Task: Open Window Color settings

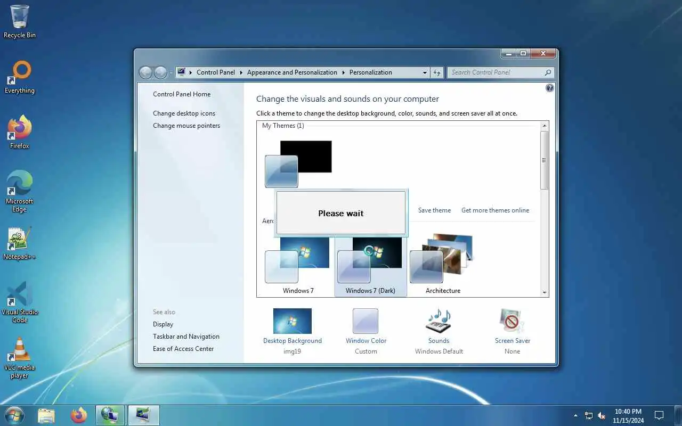Action: coord(366,332)
